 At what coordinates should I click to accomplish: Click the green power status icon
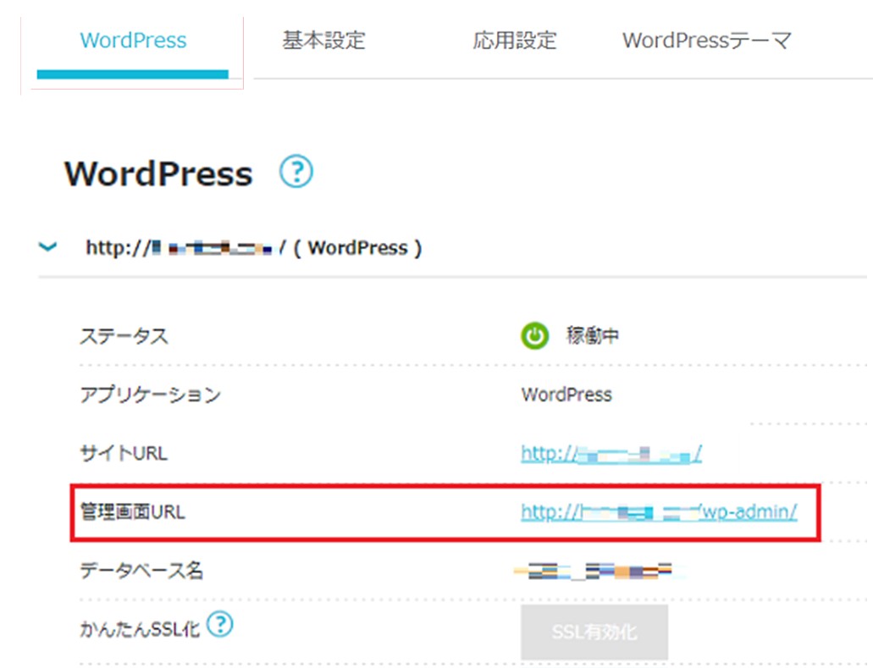tap(534, 335)
